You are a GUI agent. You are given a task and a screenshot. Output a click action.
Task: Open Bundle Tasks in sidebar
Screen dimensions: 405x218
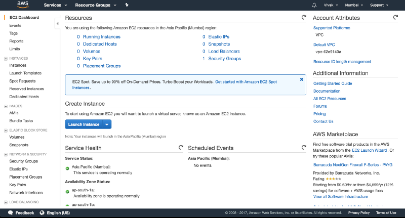click(21, 120)
